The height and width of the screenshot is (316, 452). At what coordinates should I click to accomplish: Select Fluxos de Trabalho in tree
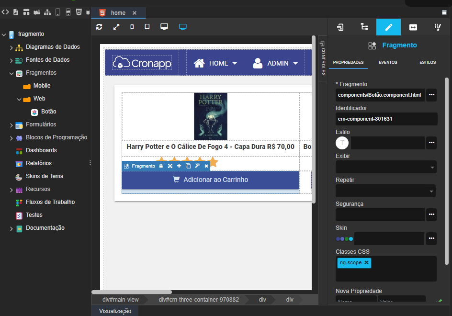click(50, 202)
